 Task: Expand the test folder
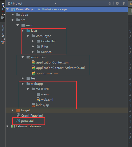[x=23, y=78]
